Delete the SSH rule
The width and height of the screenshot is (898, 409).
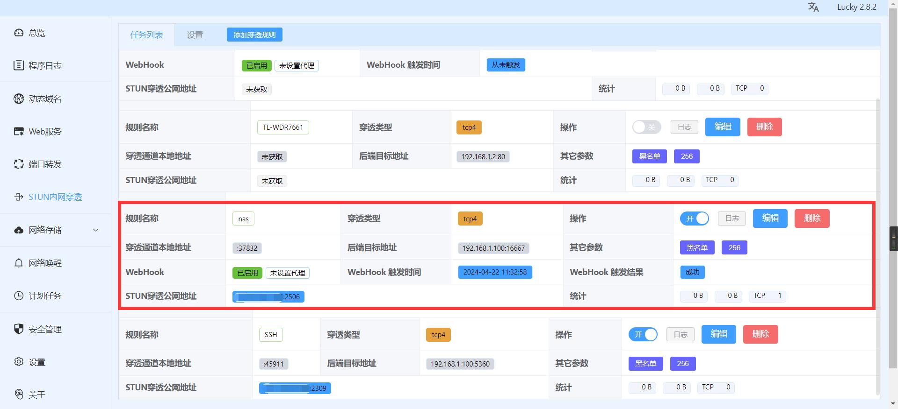[x=760, y=334]
